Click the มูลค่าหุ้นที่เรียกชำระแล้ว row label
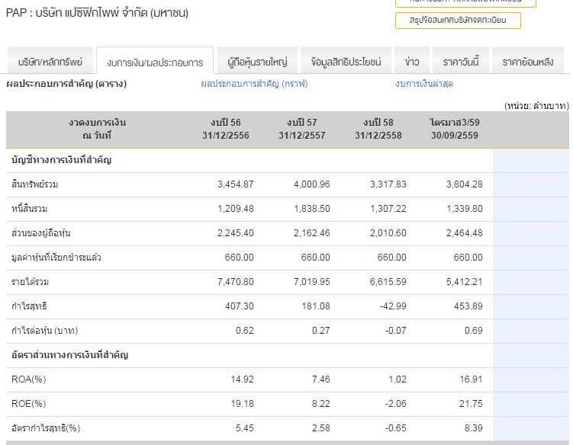The height and width of the screenshot is (445, 573). pyautogui.click(x=56, y=258)
